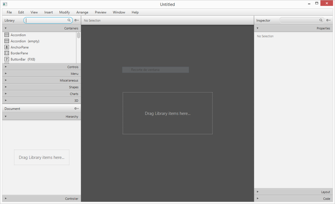This screenshot has height=204, width=335.
Task: Select the AnchorPane icon in Library
Action: coord(7,47)
